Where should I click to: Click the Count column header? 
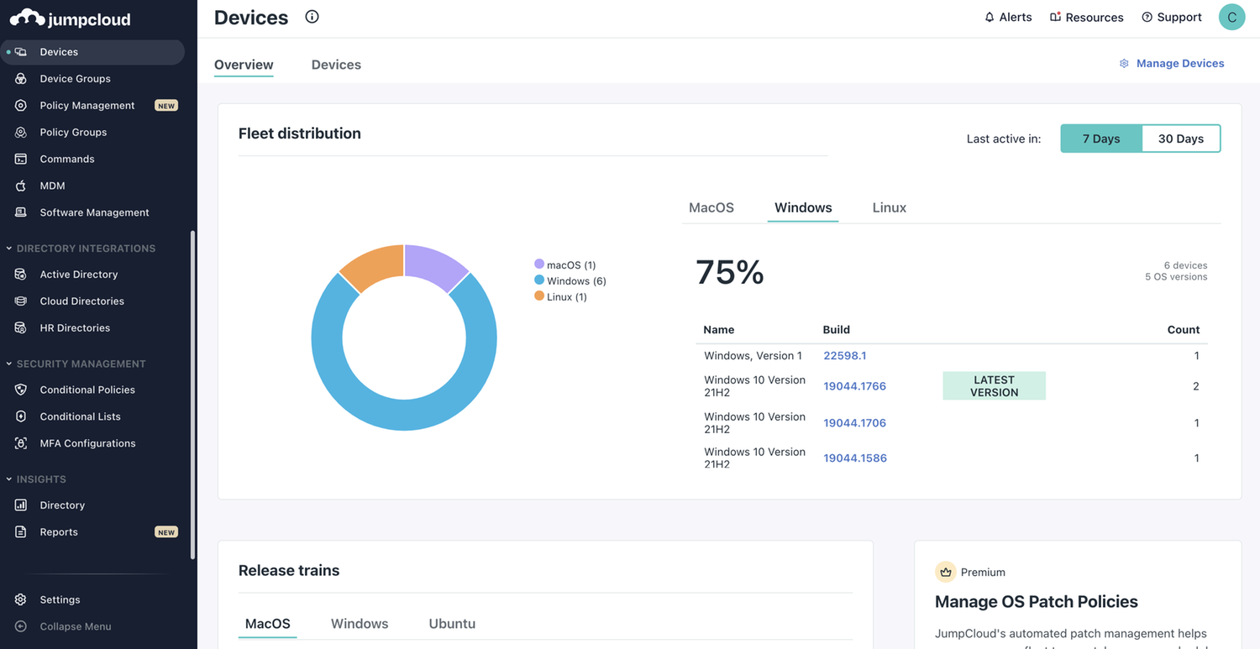pyautogui.click(x=1184, y=330)
